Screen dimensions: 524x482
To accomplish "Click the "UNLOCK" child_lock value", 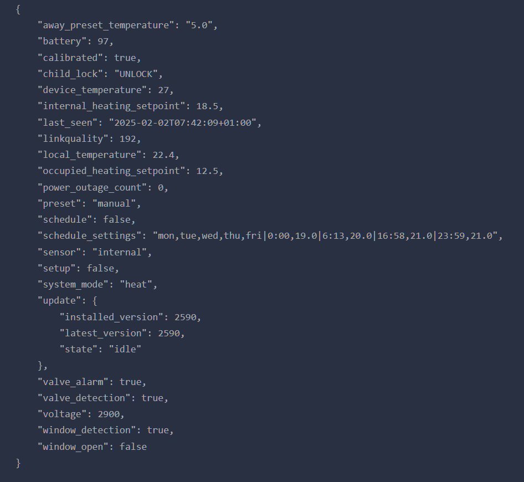I will (136, 74).
